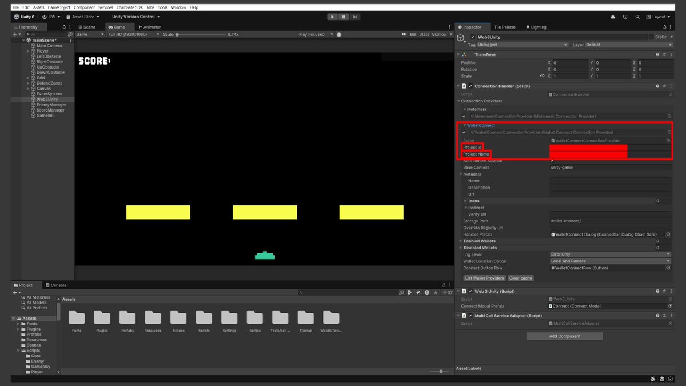Open the ChainSafe SDK menu

[129, 7]
